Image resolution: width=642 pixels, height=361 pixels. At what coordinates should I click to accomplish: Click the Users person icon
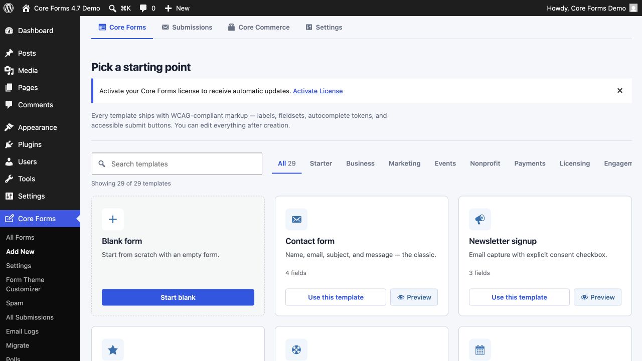pyautogui.click(x=9, y=161)
